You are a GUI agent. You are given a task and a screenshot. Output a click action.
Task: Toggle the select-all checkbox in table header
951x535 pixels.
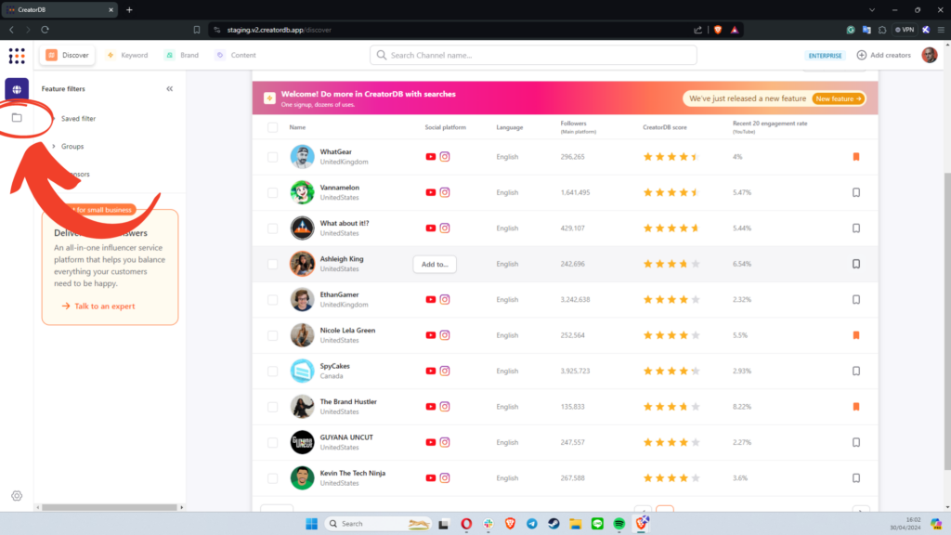coord(273,127)
